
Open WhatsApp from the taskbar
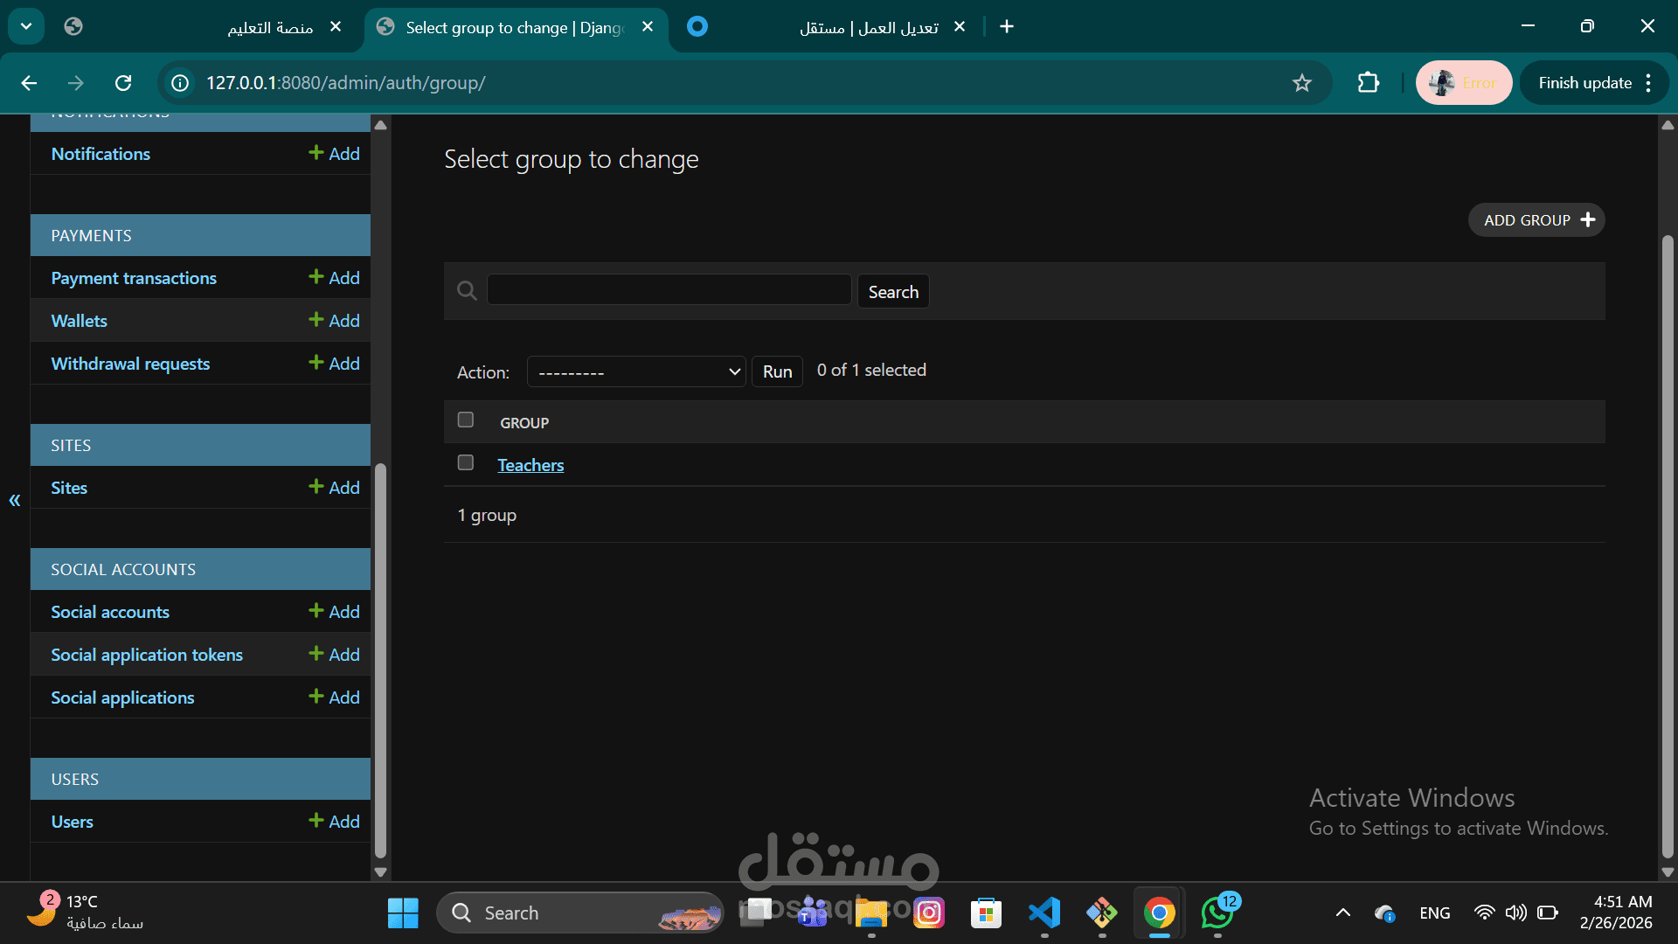[1217, 913]
